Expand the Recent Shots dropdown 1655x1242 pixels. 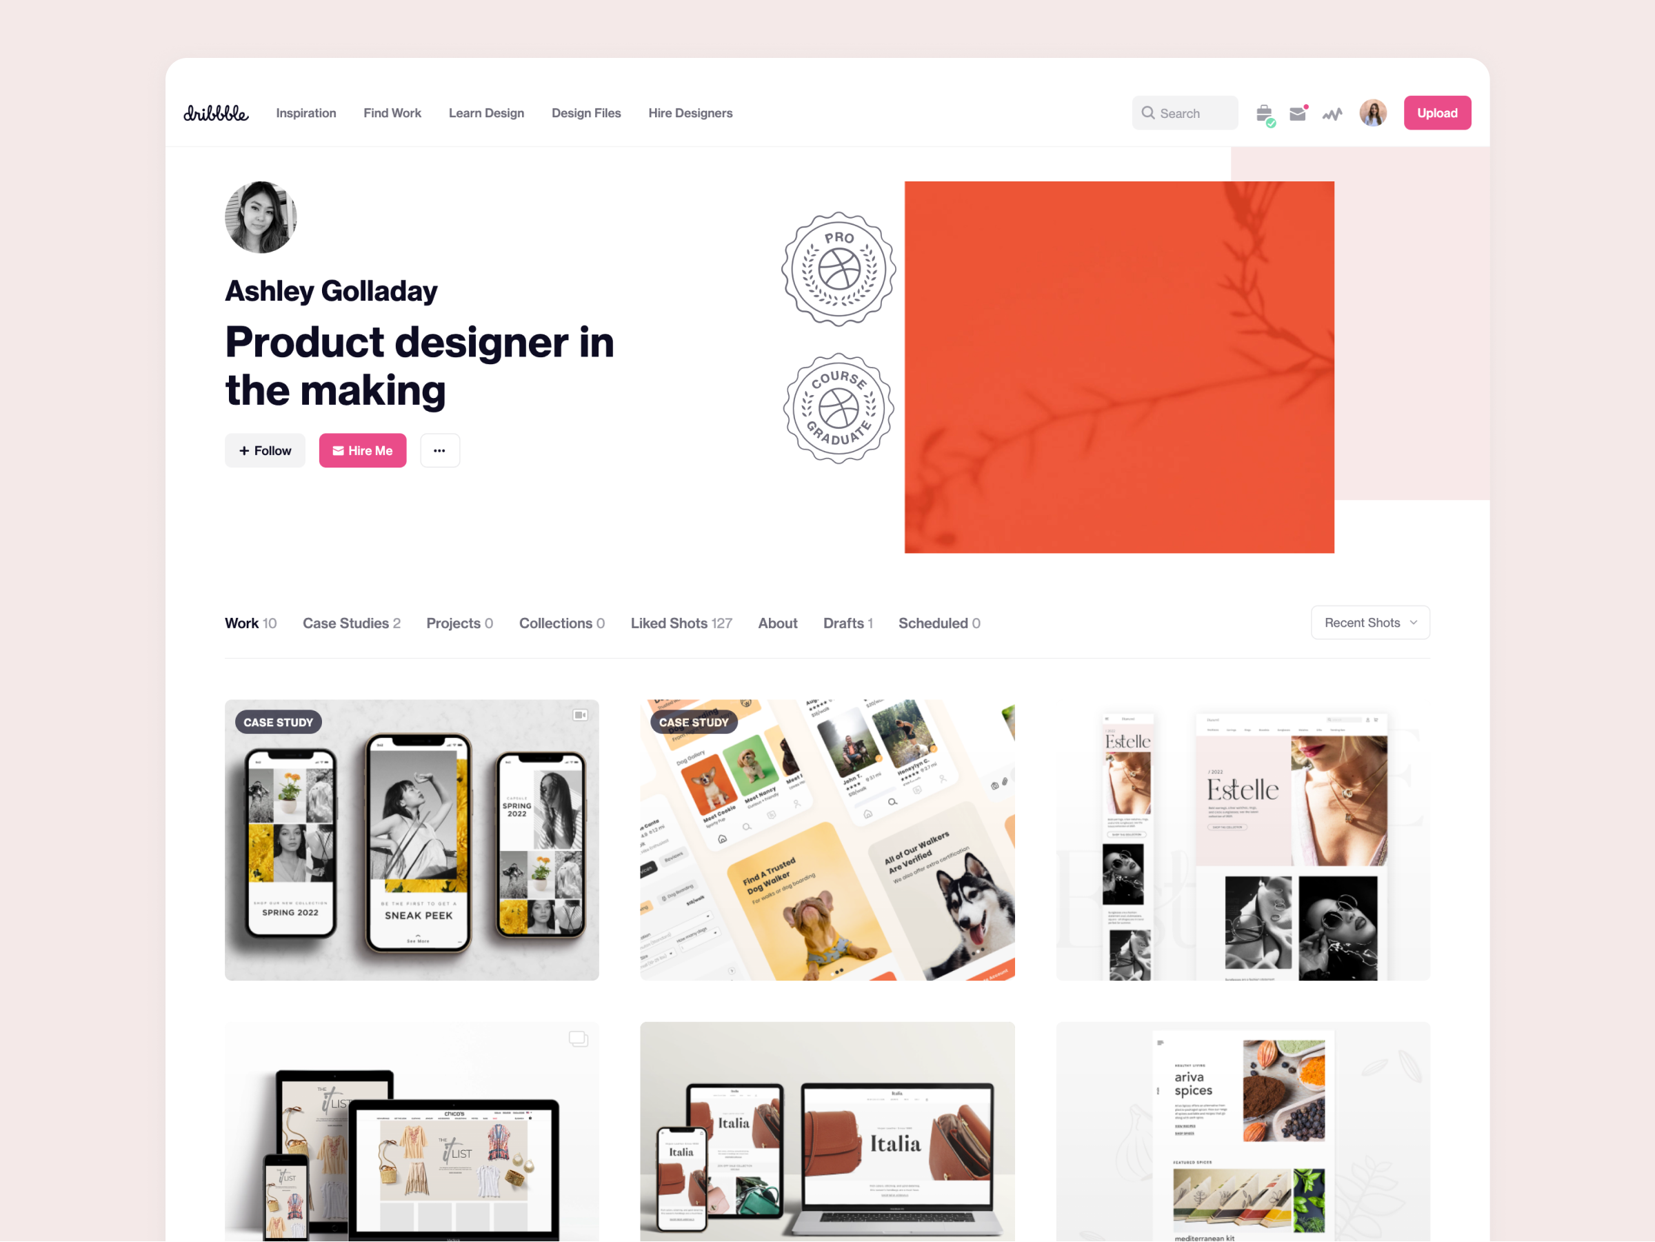click(1371, 622)
